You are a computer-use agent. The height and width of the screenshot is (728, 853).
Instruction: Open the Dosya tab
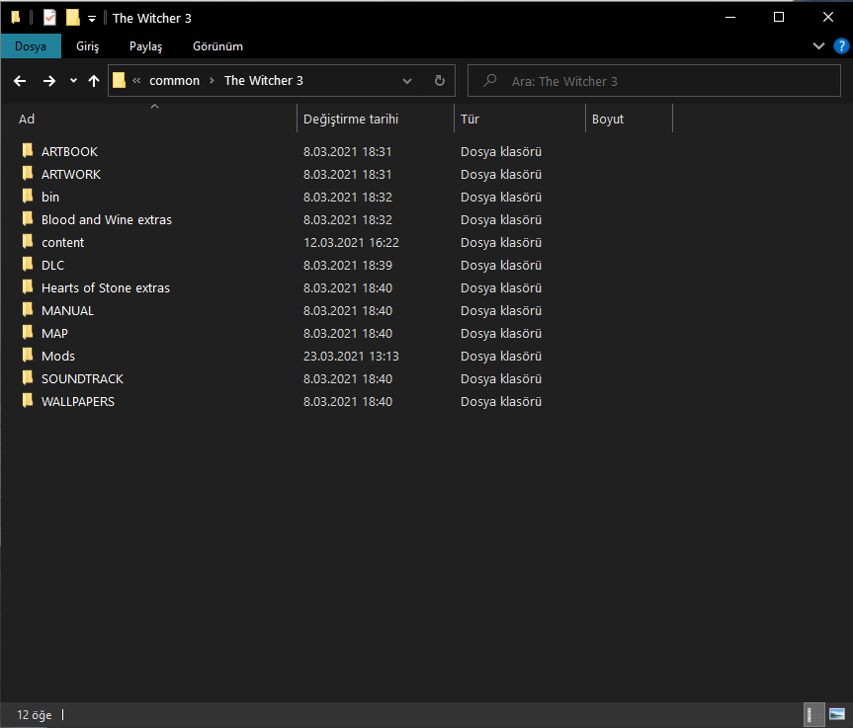click(x=31, y=46)
